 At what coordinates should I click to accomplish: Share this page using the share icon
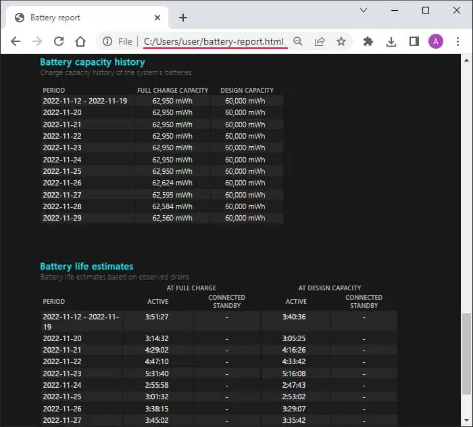320,41
